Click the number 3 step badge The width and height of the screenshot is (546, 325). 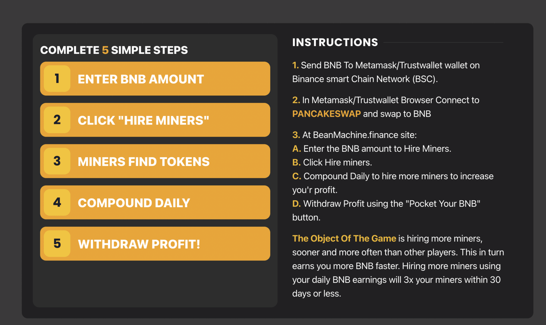(57, 161)
